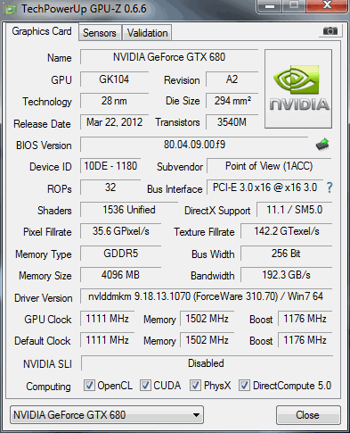
Task: Minimize the GPU-Z window
Action: pos(270,6)
